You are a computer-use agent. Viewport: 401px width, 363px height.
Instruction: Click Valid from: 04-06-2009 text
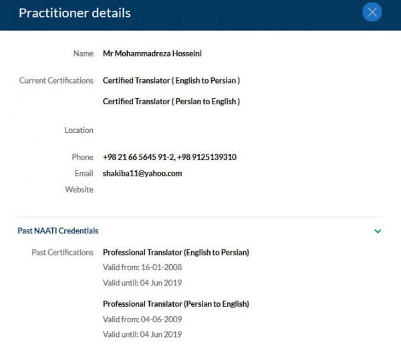142,320
